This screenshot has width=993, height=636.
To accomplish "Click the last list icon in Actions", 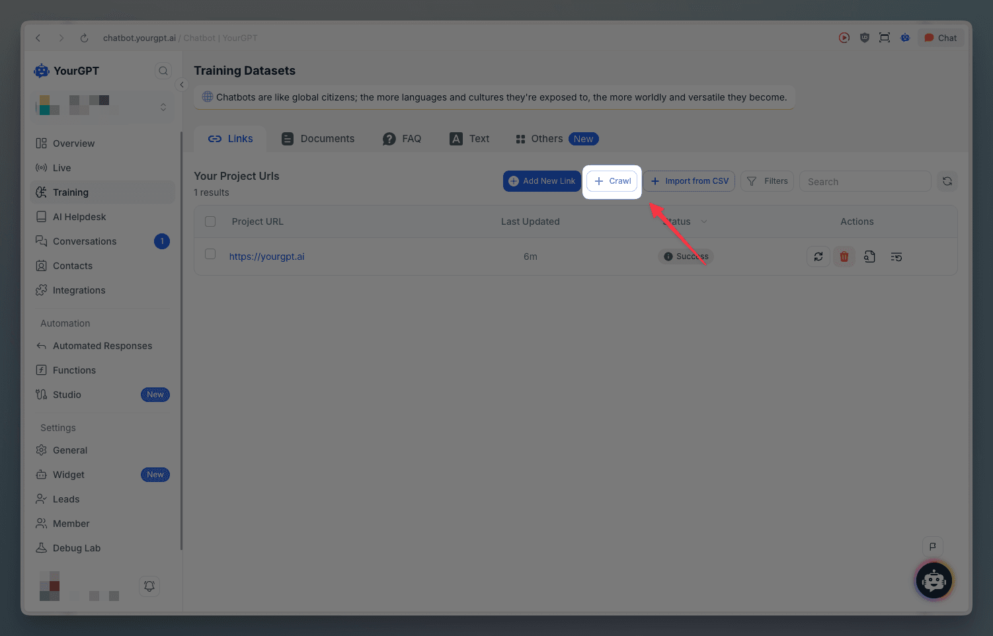I will tap(896, 257).
